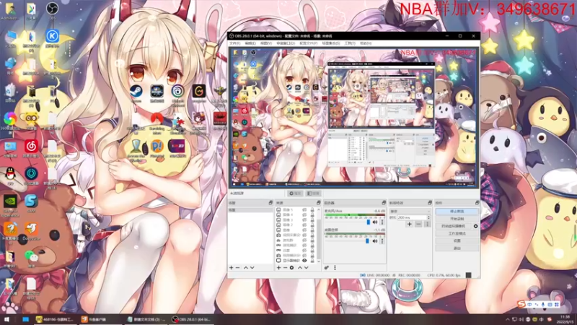
Task: Select the scene entry in the Scenes list
Action: coord(250,210)
